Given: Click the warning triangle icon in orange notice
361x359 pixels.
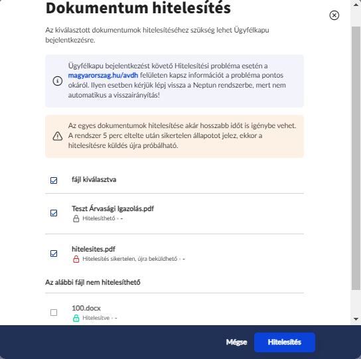Looking at the screenshot, I should (x=58, y=136).
